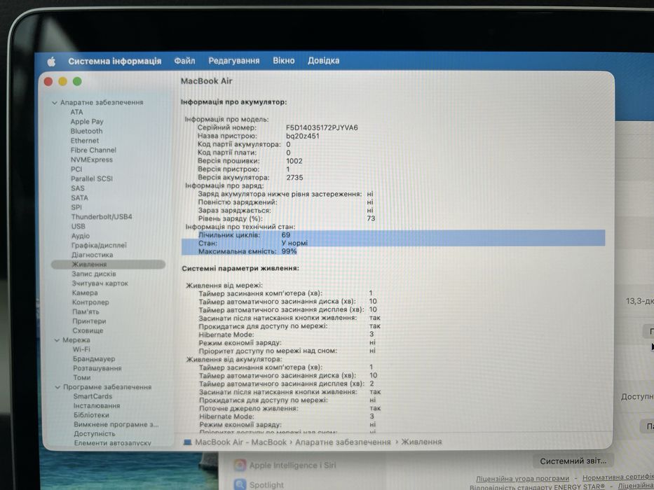
Task: Click the MacBook Air computer icon in path bar
Action: [x=188, y=442]
